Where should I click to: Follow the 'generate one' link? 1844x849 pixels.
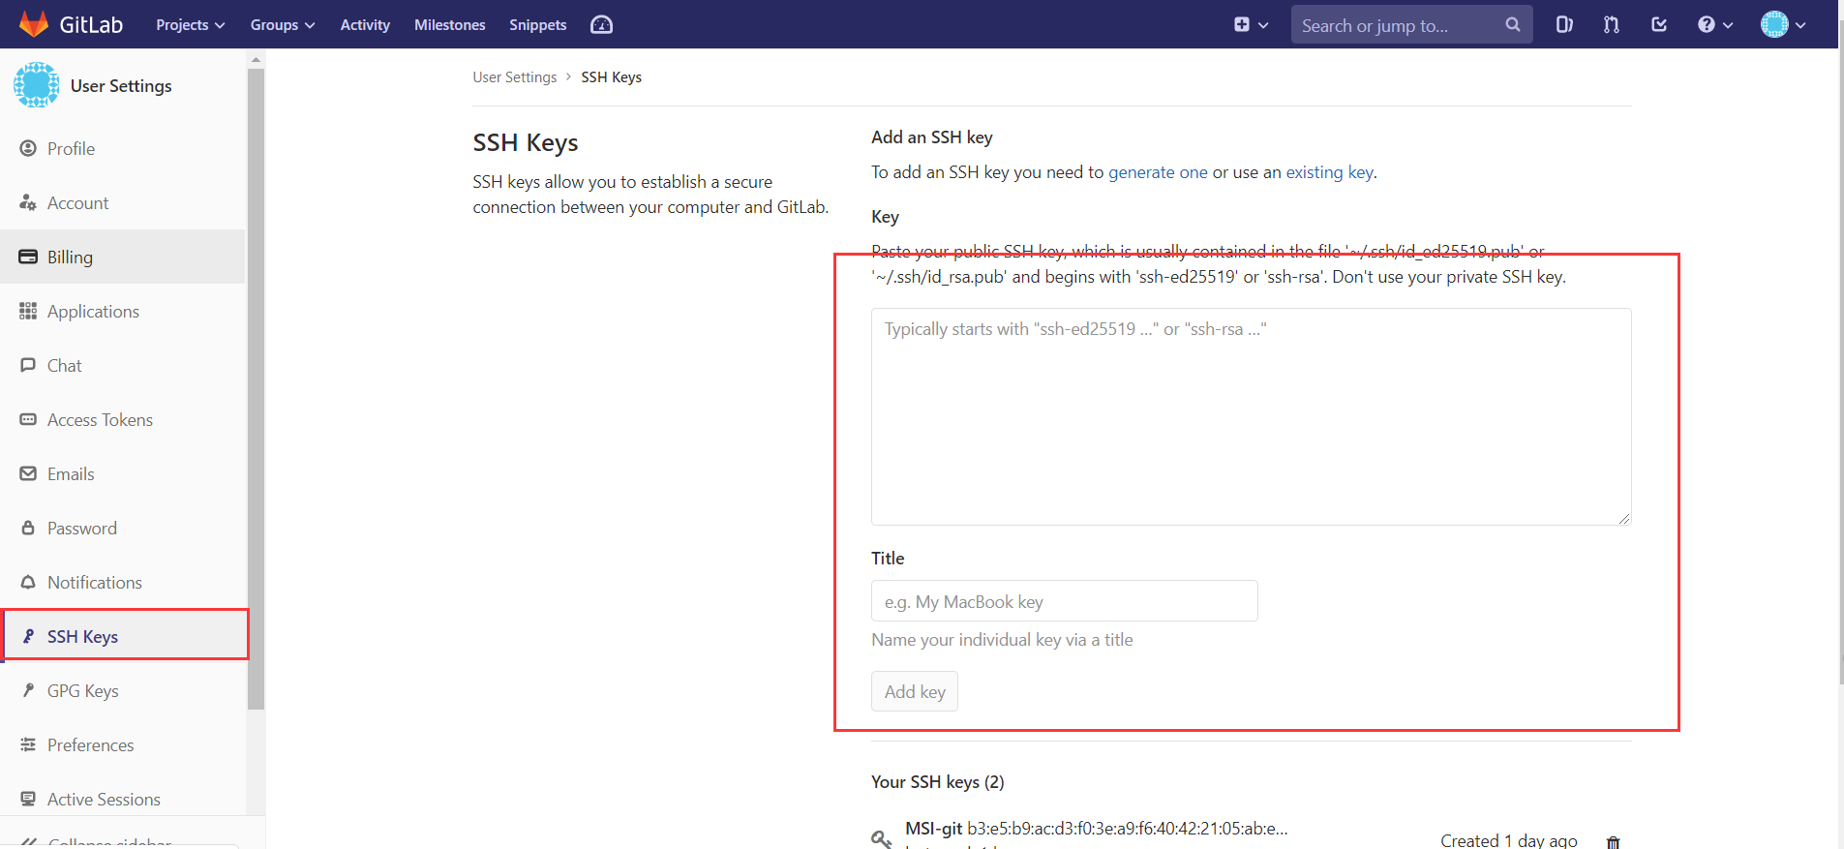click(x=1158, y=171)
